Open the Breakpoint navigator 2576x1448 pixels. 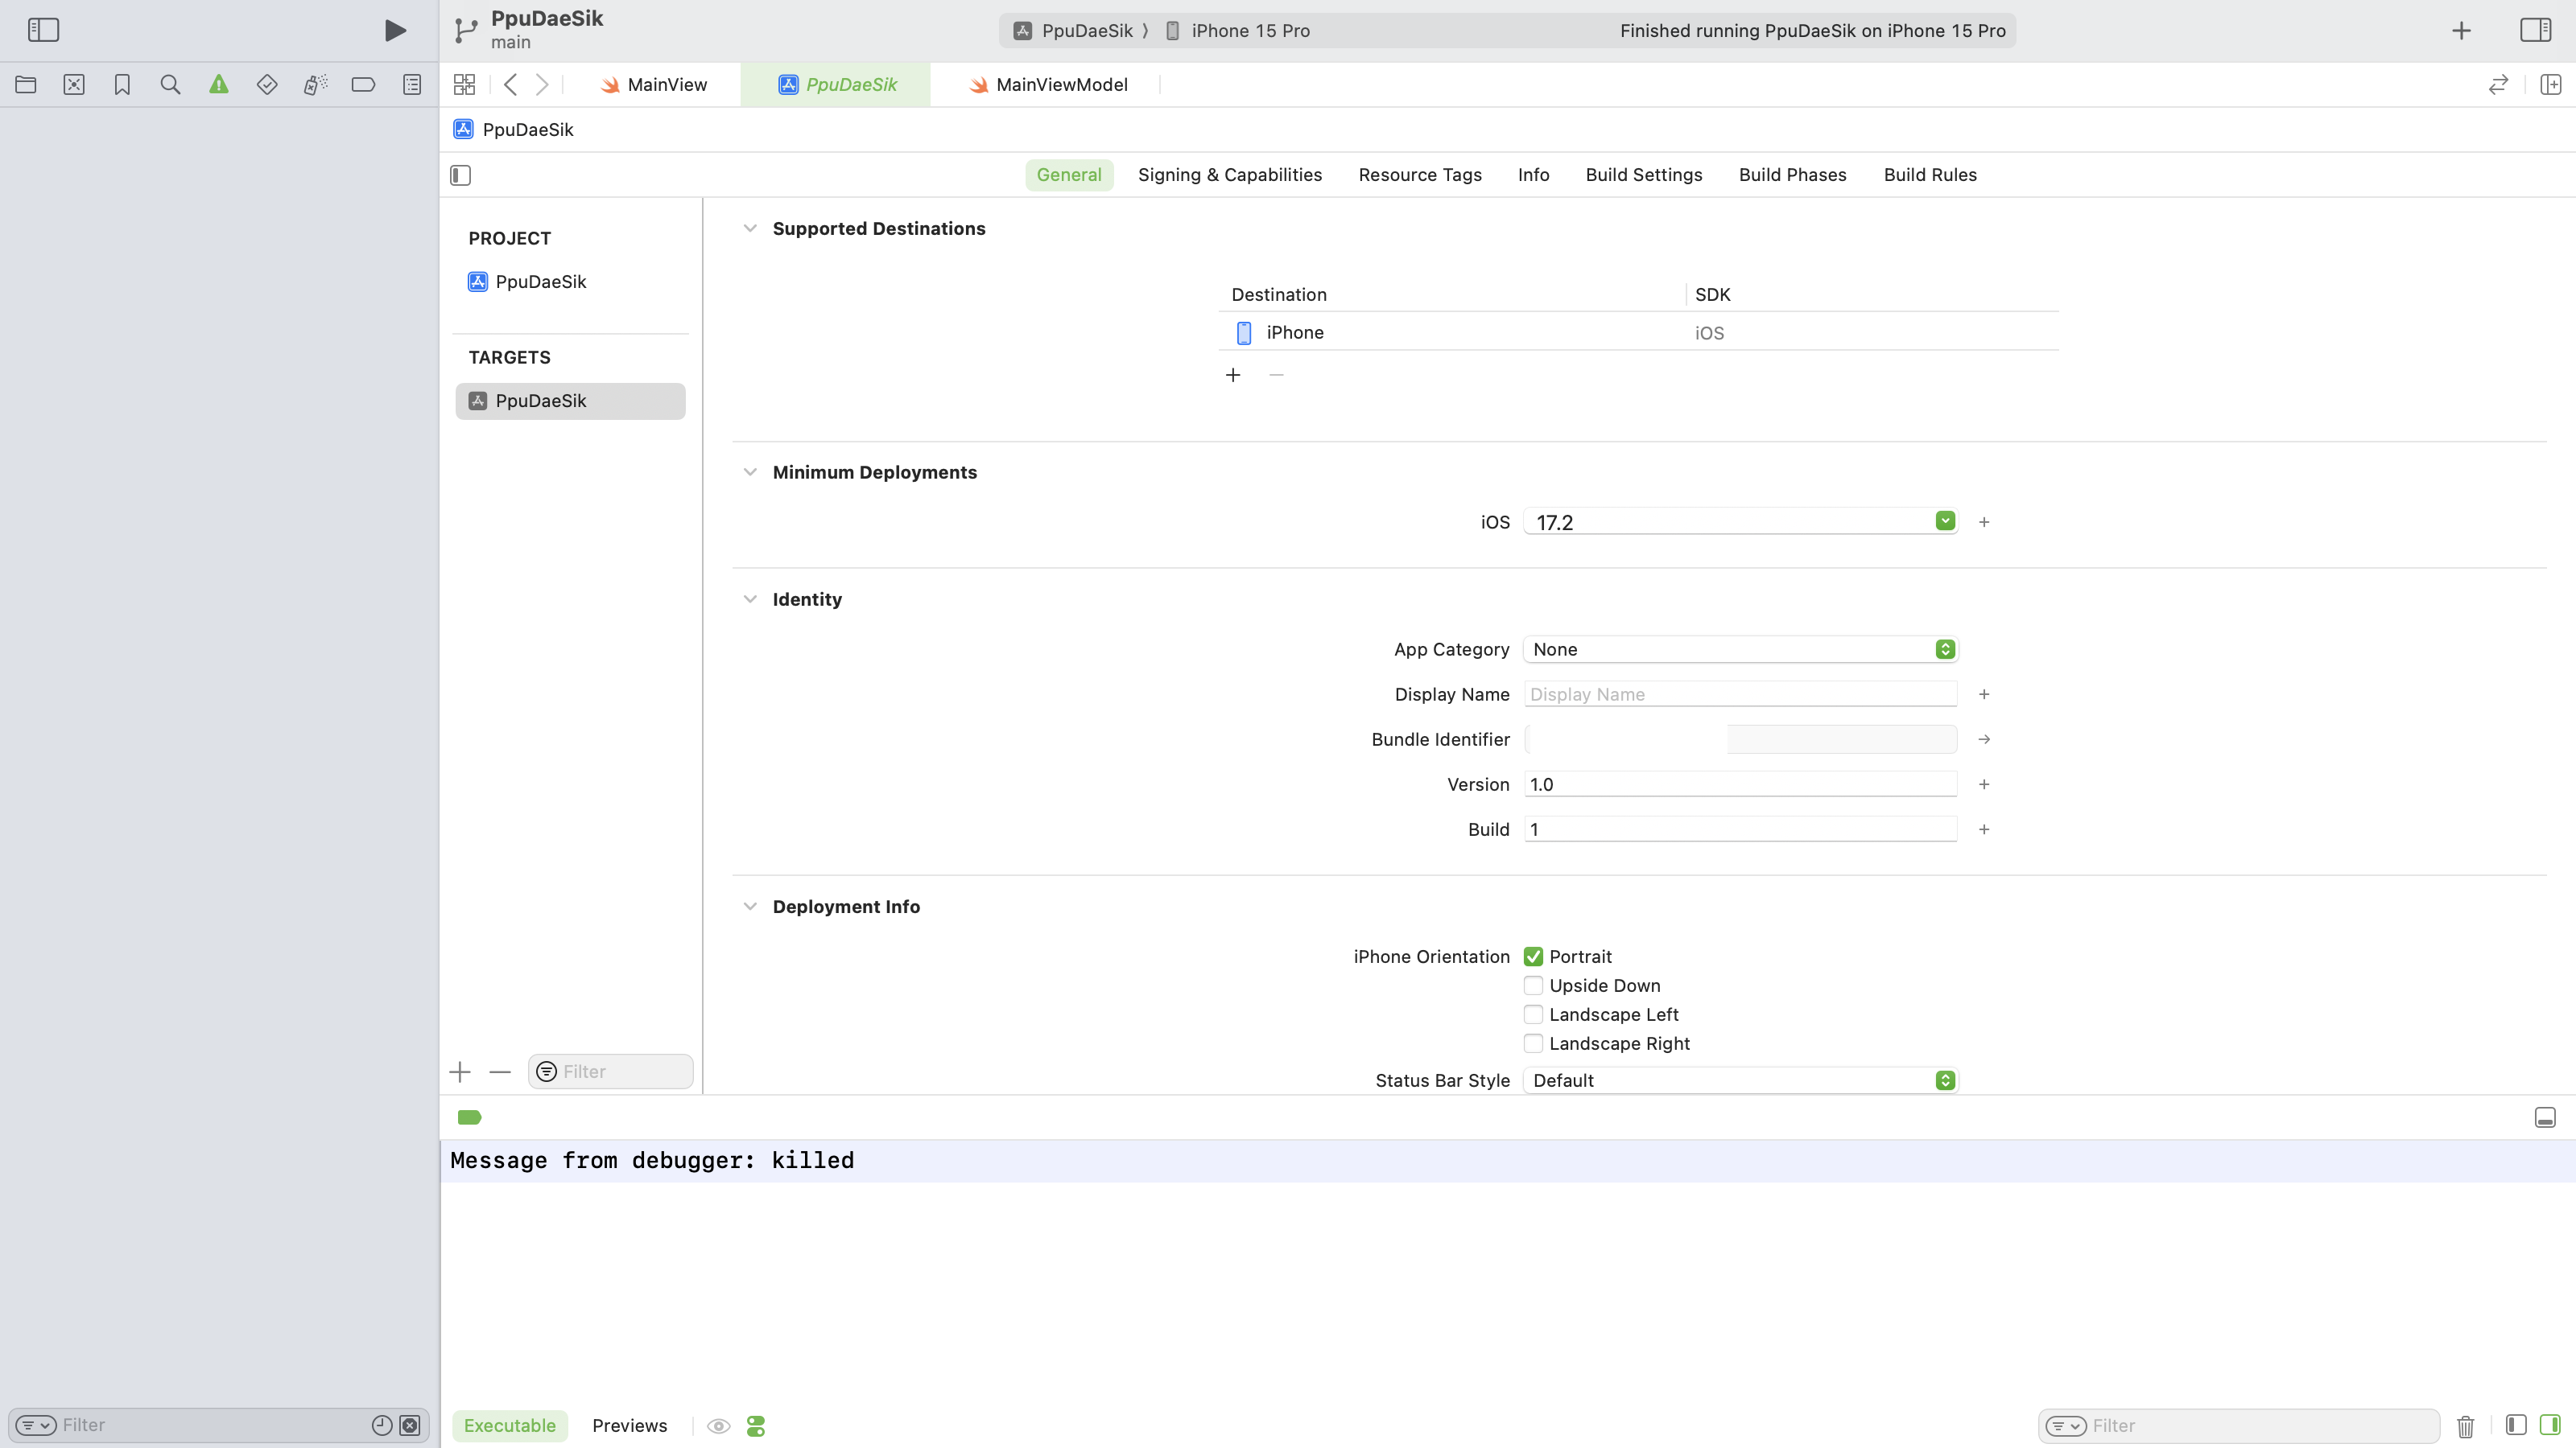click(x=364, y=85)
